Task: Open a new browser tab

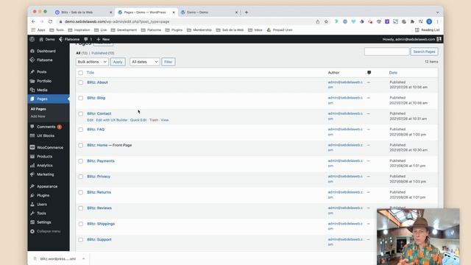Action: [x=247, y=13]
